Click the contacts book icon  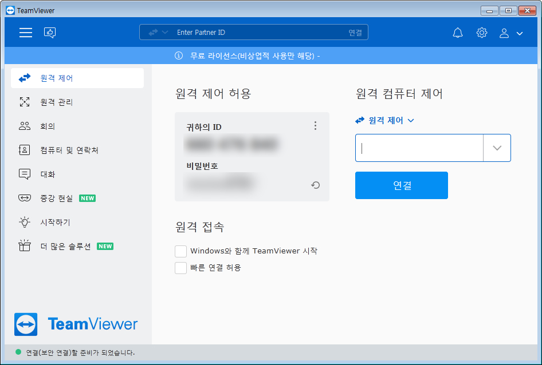(24, 150)
